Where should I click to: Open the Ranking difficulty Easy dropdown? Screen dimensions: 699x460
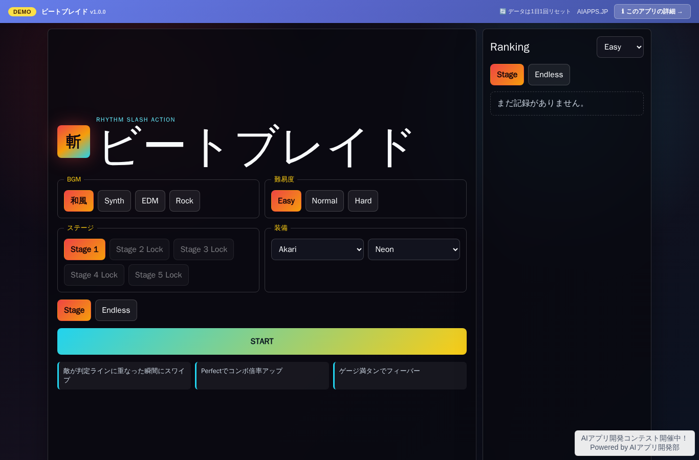(x=620, y=47)
